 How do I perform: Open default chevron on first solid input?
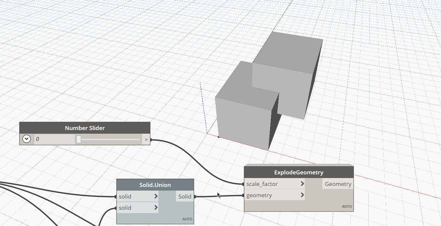tap(156, 197)
